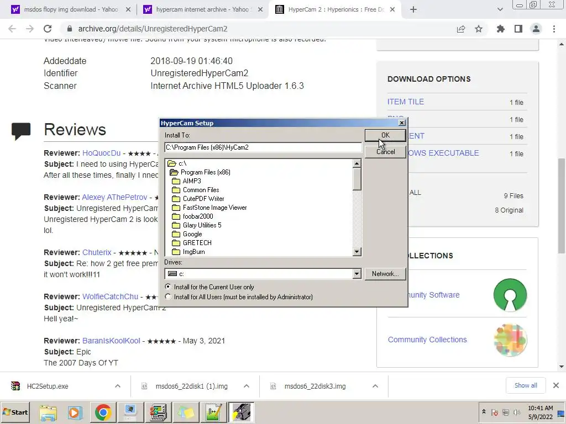Select the Common Files folder
The height and width of the screenshot is (424, 566).
[196, 190]
